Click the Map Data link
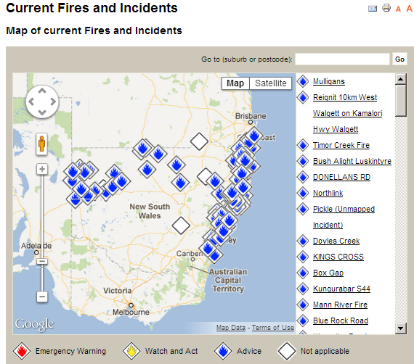The width and height of the screenshot is (414, 364). pyautogui.click(x=231, y=328)
